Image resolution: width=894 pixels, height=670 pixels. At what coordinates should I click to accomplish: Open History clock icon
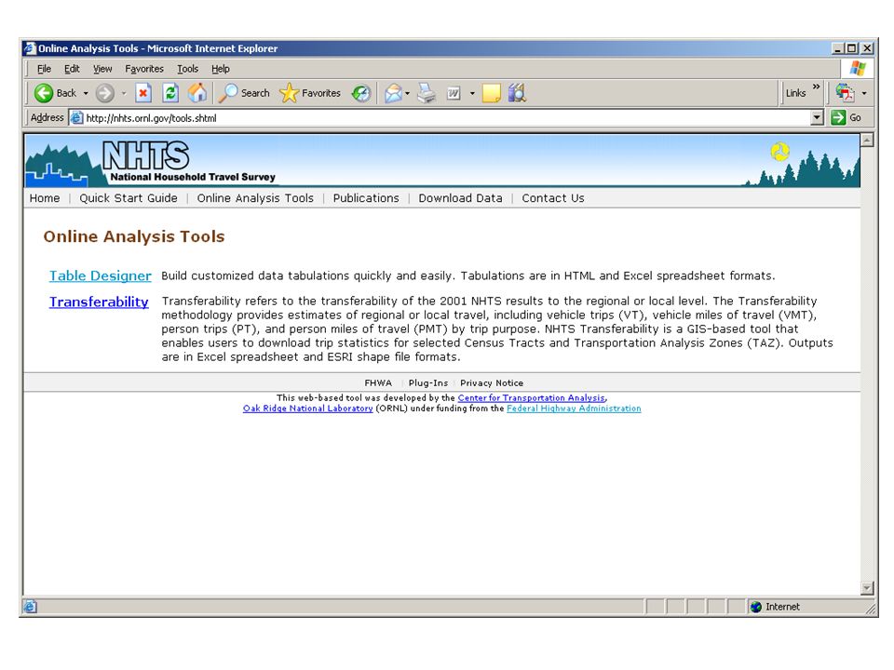click(x=361, y=93)
